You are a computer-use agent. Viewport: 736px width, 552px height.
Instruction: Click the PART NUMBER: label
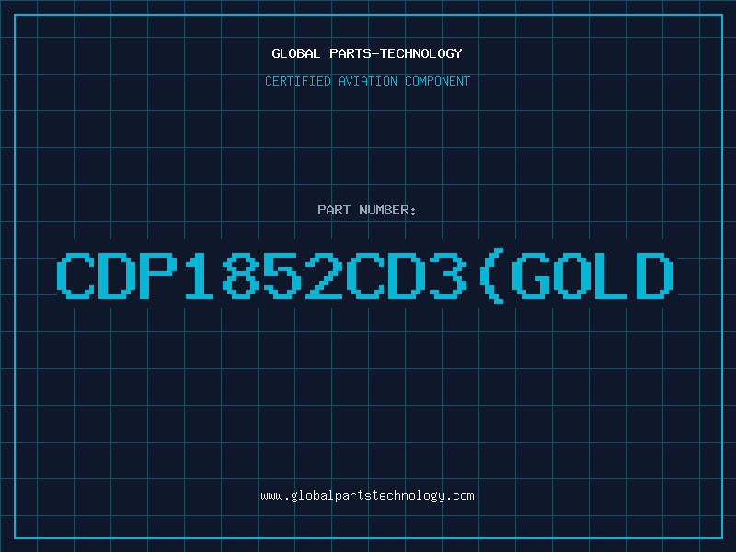tap(367, 210)
